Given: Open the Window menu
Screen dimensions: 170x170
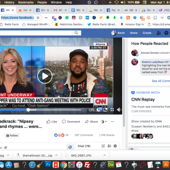Looking at the screenshot, I should pos(56,2).
